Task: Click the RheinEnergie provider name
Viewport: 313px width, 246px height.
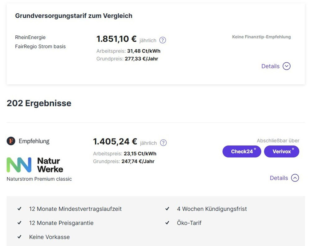Action: pos(30,37)
